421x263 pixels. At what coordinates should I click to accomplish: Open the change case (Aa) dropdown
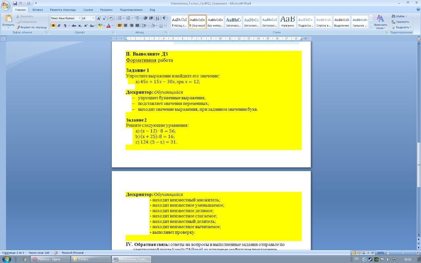point(92,26)
